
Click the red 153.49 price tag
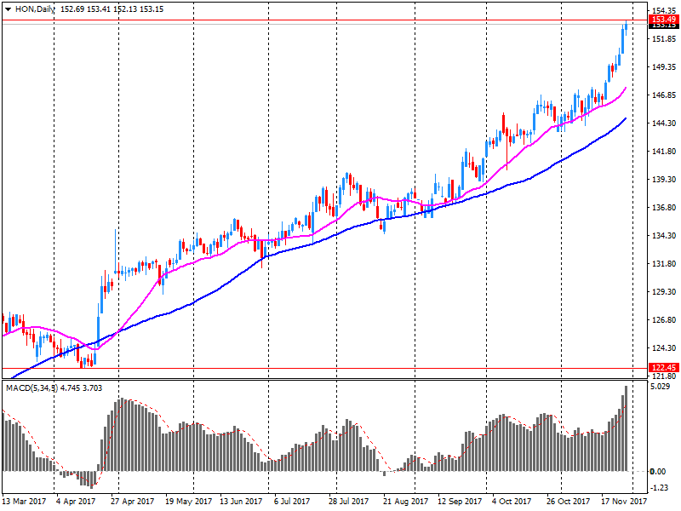(x=663, y=19)
